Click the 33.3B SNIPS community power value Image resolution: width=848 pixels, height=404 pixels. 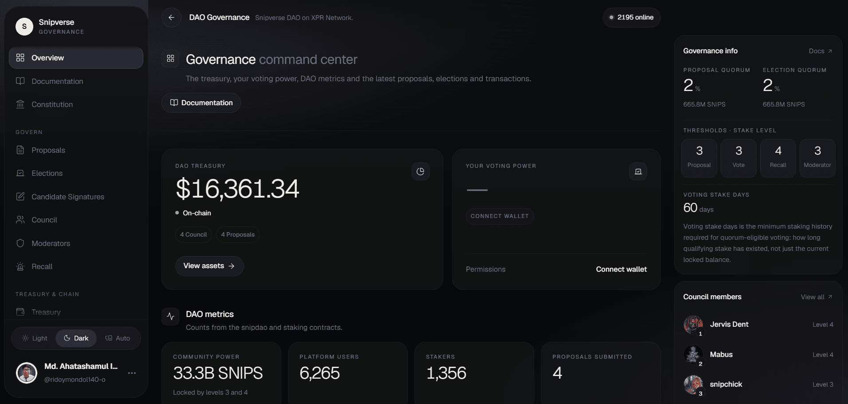tap(218, 373)
